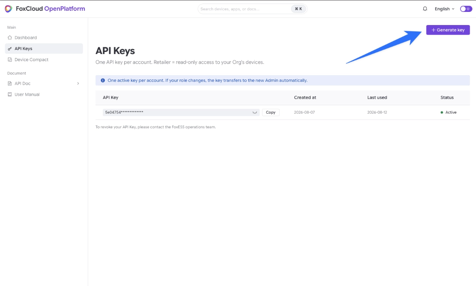Select API Keys in the sidebar
The image size is (476, 286).
pos(44,48)
